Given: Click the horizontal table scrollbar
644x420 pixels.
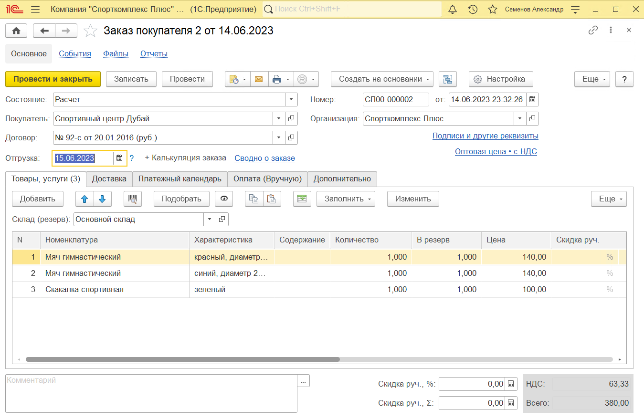Looking at the screenshot, I should pyautogui.click(x=182, y=359).
